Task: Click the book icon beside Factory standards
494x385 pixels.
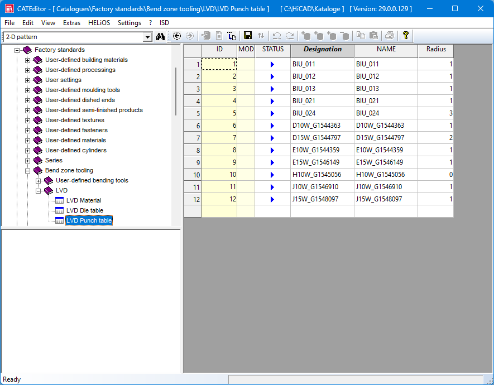Action: point(27,50)
